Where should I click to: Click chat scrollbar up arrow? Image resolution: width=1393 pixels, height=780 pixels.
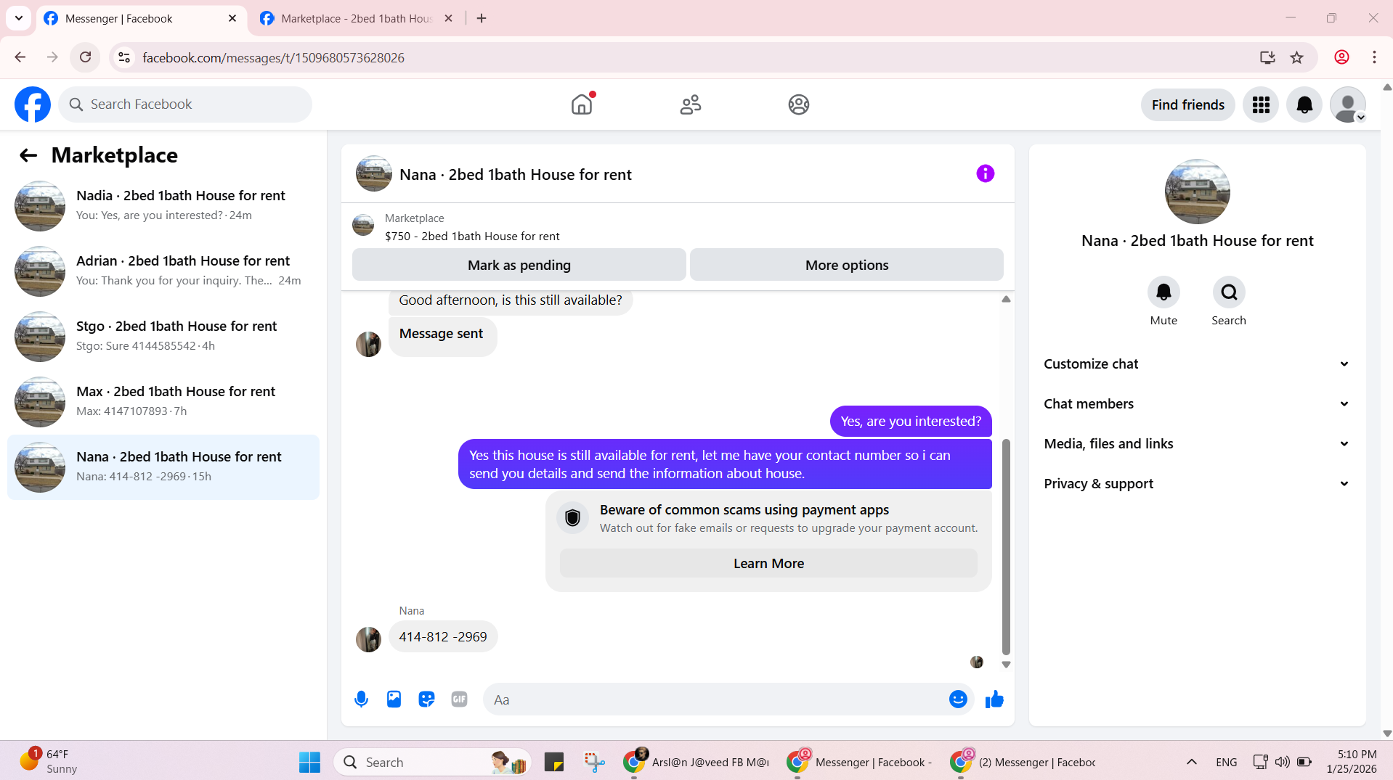tap(1006, 299)
